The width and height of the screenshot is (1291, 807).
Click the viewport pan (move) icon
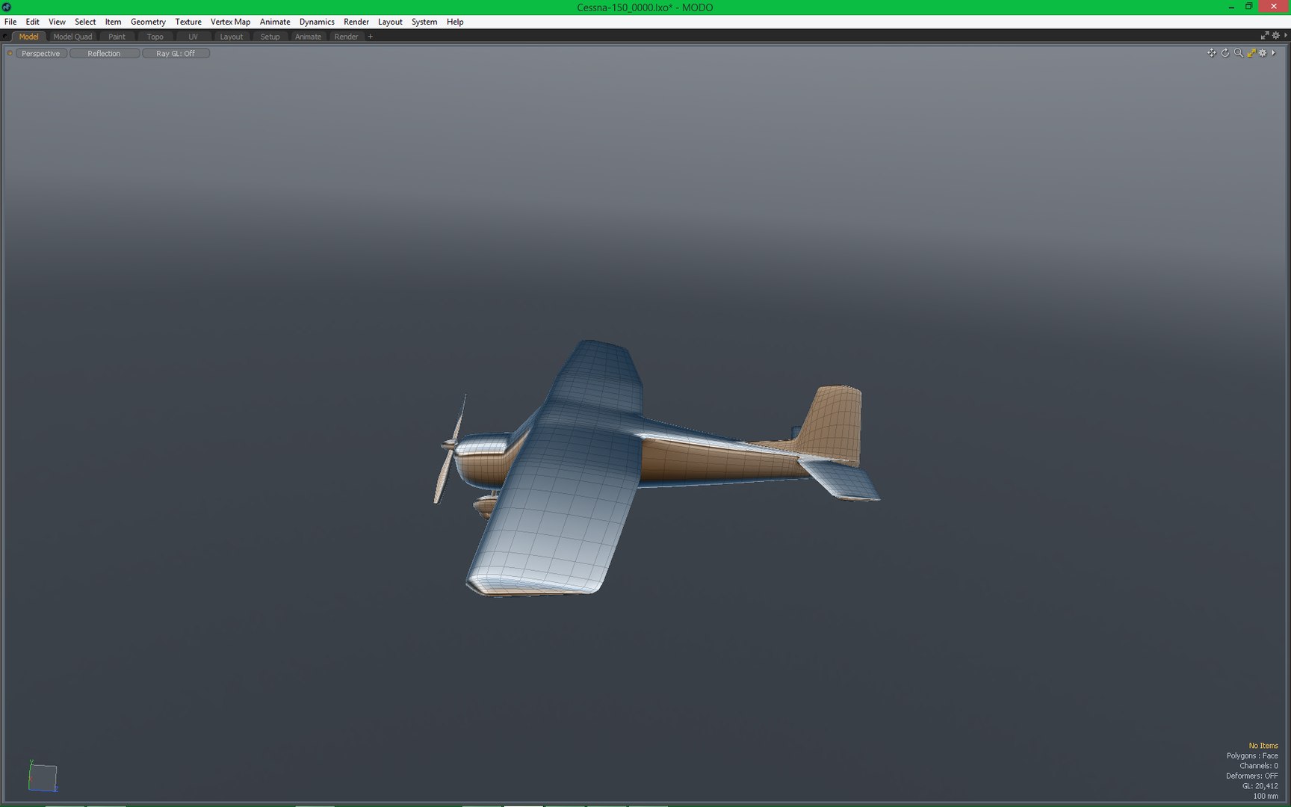click(1211, 53)
